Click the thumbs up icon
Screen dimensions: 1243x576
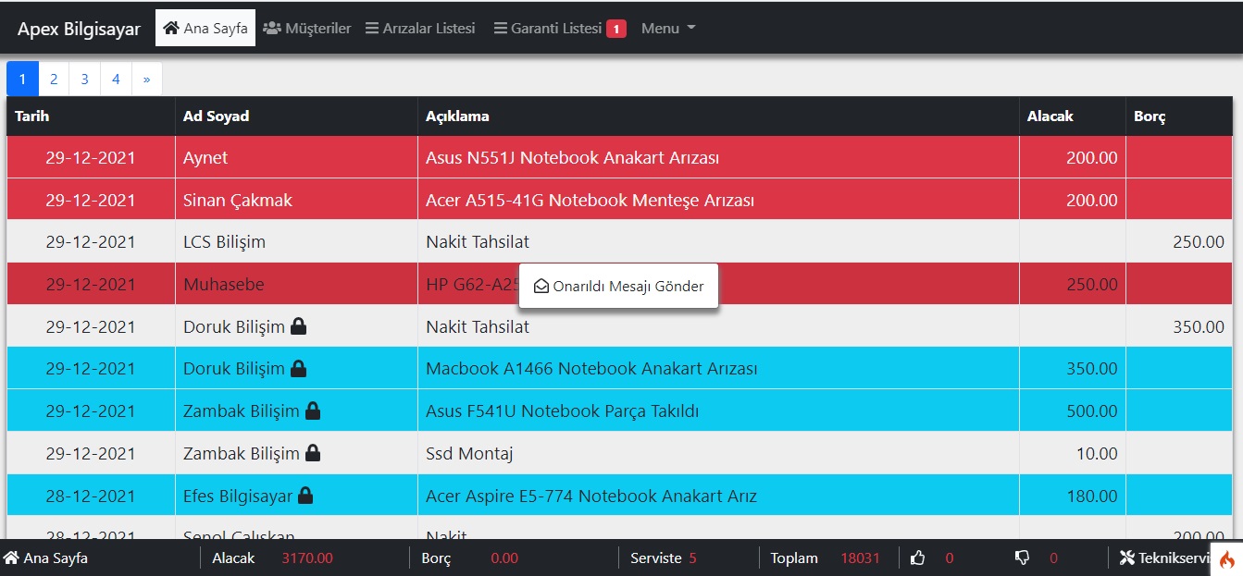(918, 558)
